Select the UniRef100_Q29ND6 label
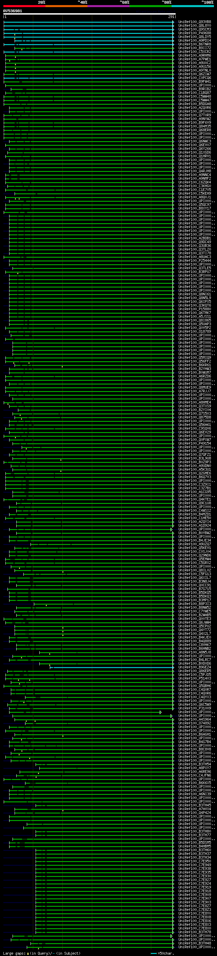 [195, 555]
